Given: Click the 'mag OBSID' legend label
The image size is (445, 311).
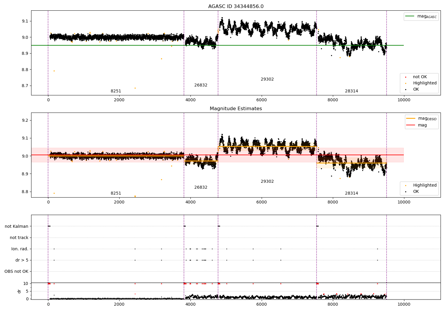Looking at the screenshot, I should point(427,118).
